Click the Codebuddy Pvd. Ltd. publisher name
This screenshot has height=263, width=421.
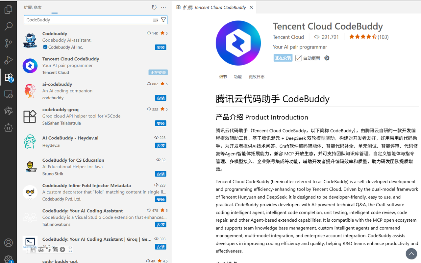62,199
